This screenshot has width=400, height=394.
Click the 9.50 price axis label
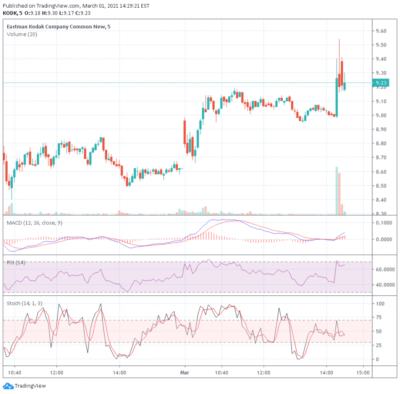[x=381, y=45]
